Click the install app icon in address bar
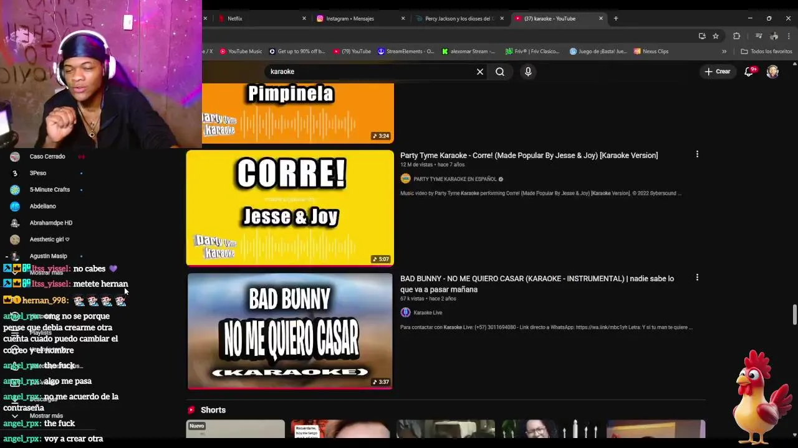 coord(702,36)
